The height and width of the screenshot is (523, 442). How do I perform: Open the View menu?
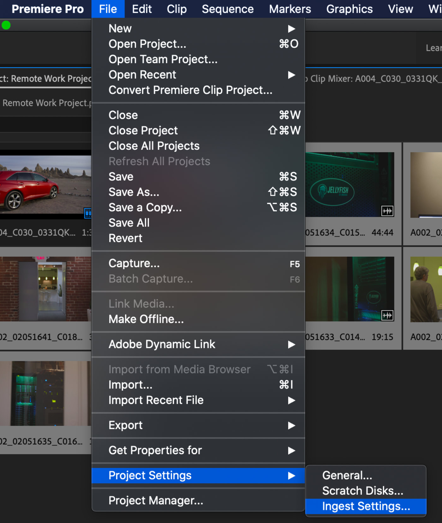tap(400, 9)
